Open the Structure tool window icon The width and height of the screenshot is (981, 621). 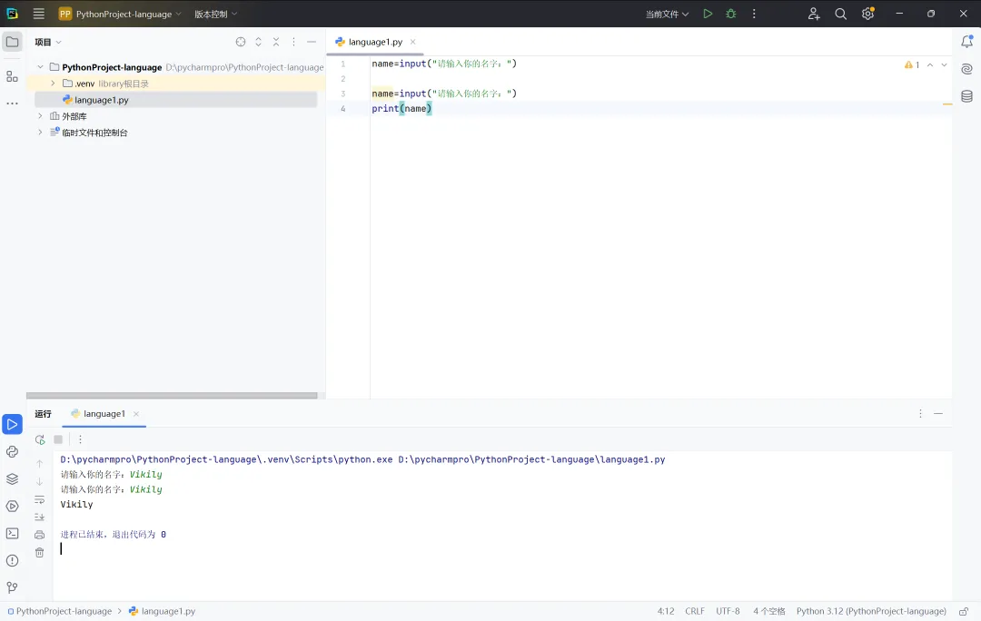coord(12,76)
